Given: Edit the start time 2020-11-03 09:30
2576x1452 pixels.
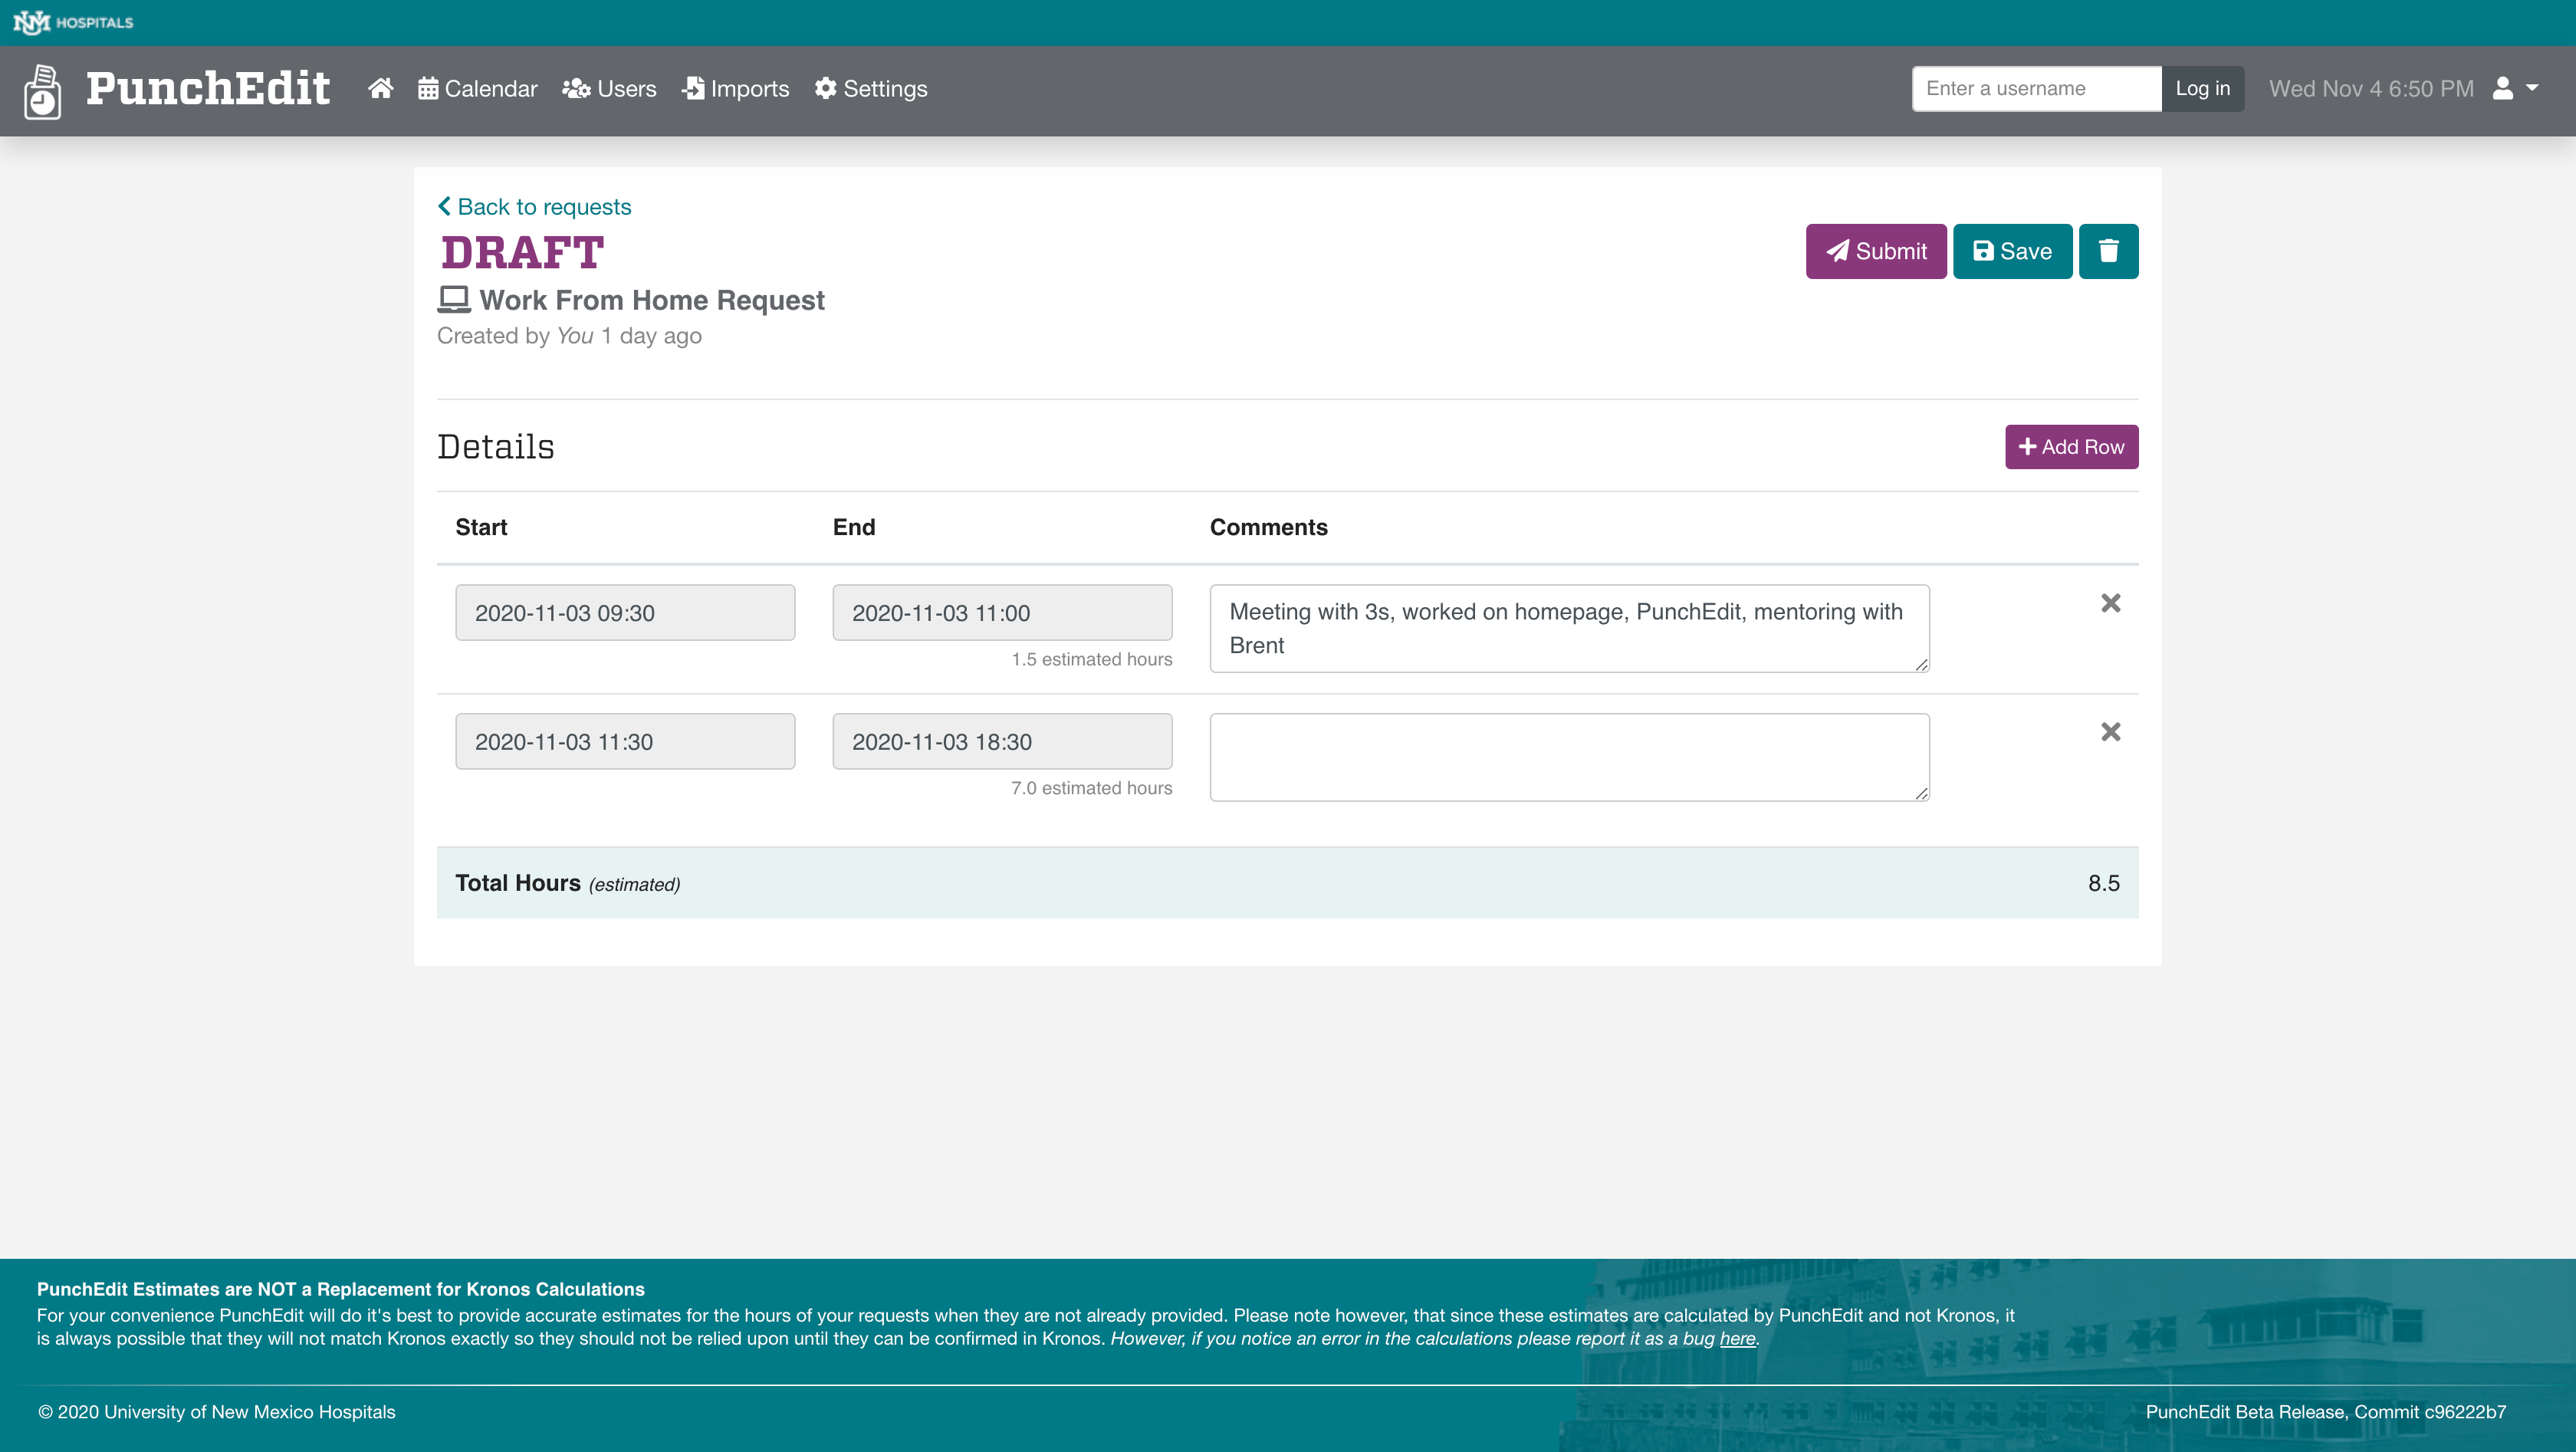Looking at the screenshot, I should [x=625, y=613].
